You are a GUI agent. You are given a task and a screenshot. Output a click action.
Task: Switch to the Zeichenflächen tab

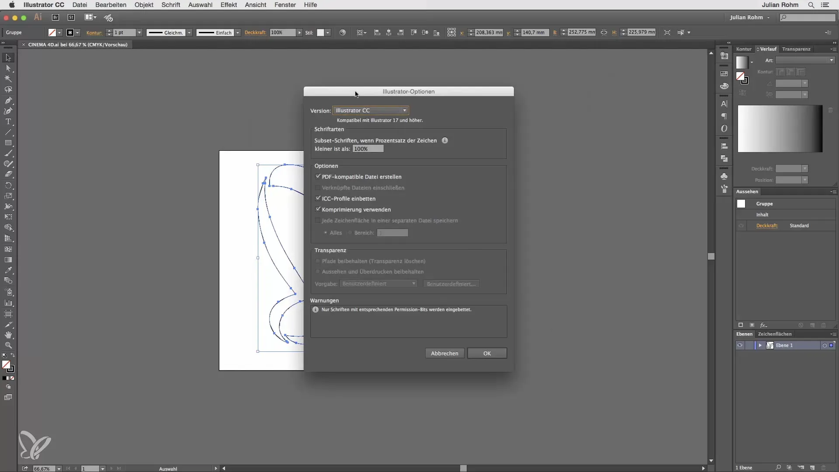pos(775,334)
